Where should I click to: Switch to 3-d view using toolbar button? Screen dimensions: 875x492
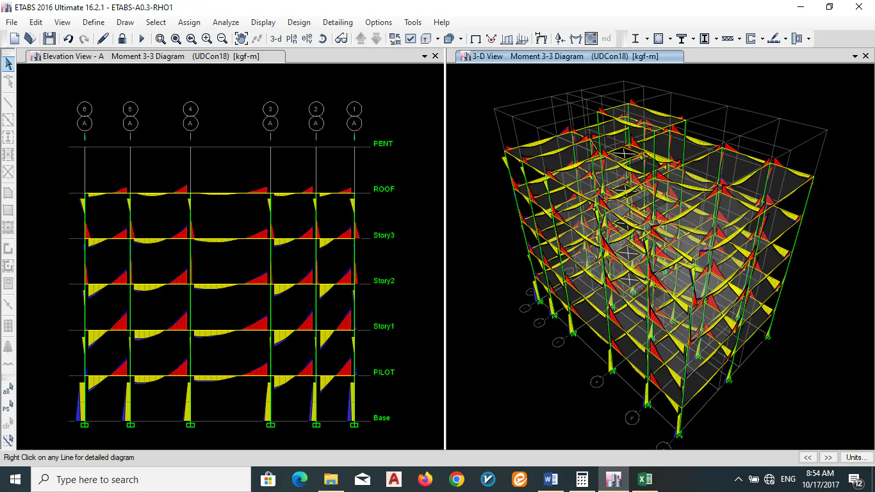(275, 38)
